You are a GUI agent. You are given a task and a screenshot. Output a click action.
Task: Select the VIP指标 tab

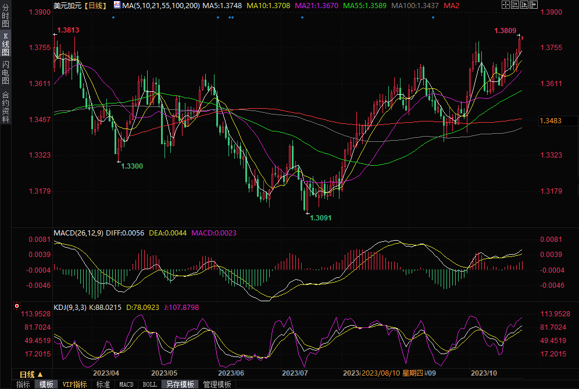pos(74,384)
